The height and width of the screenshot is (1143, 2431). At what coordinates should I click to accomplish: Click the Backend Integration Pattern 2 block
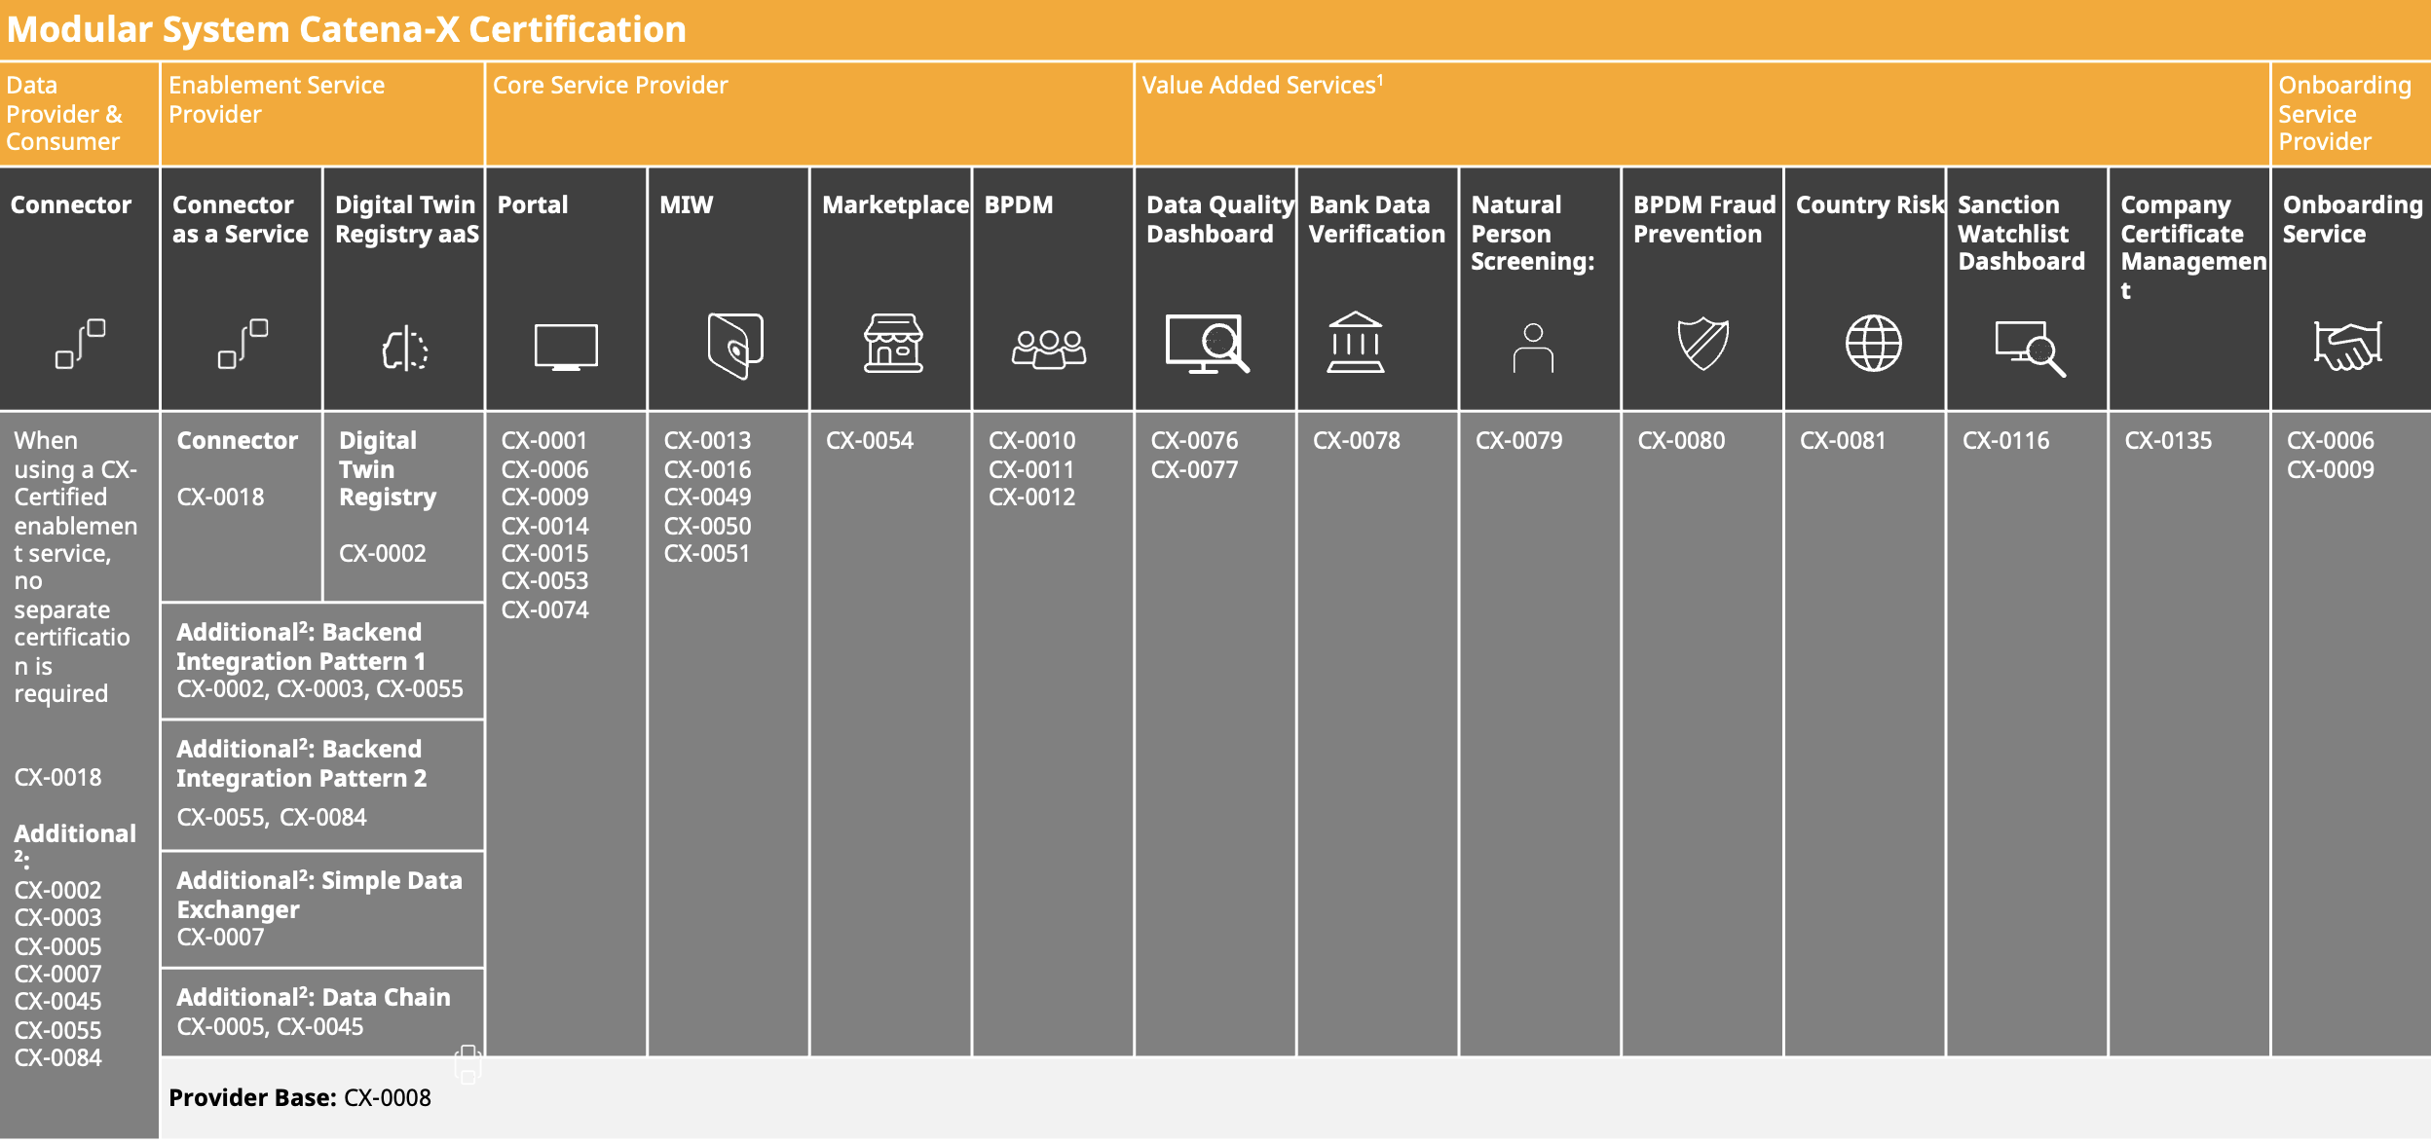(322, 786)
